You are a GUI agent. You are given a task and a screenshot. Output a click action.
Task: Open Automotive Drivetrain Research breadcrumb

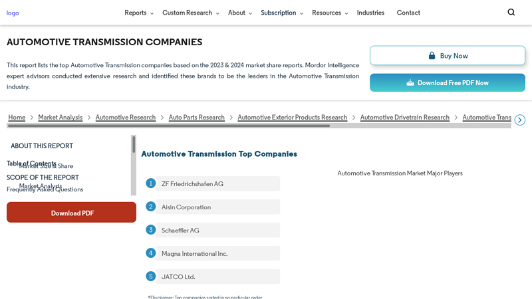coord(404,118)
